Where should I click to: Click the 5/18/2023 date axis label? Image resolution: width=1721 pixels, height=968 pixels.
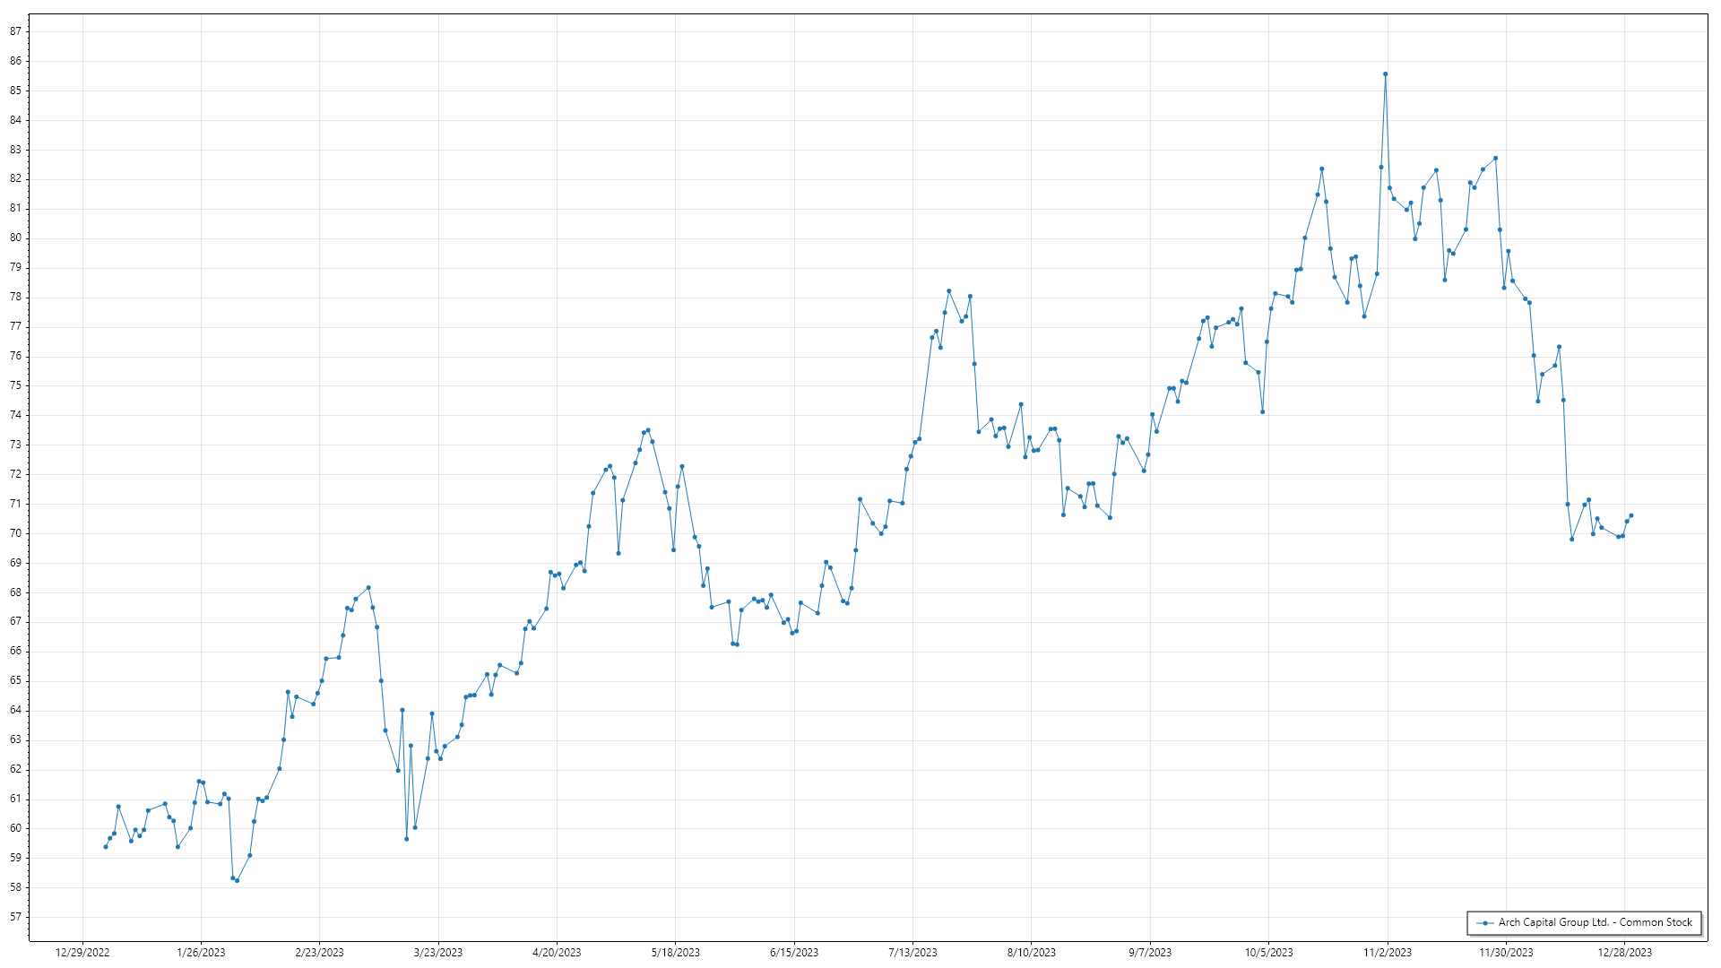[675, 953]
